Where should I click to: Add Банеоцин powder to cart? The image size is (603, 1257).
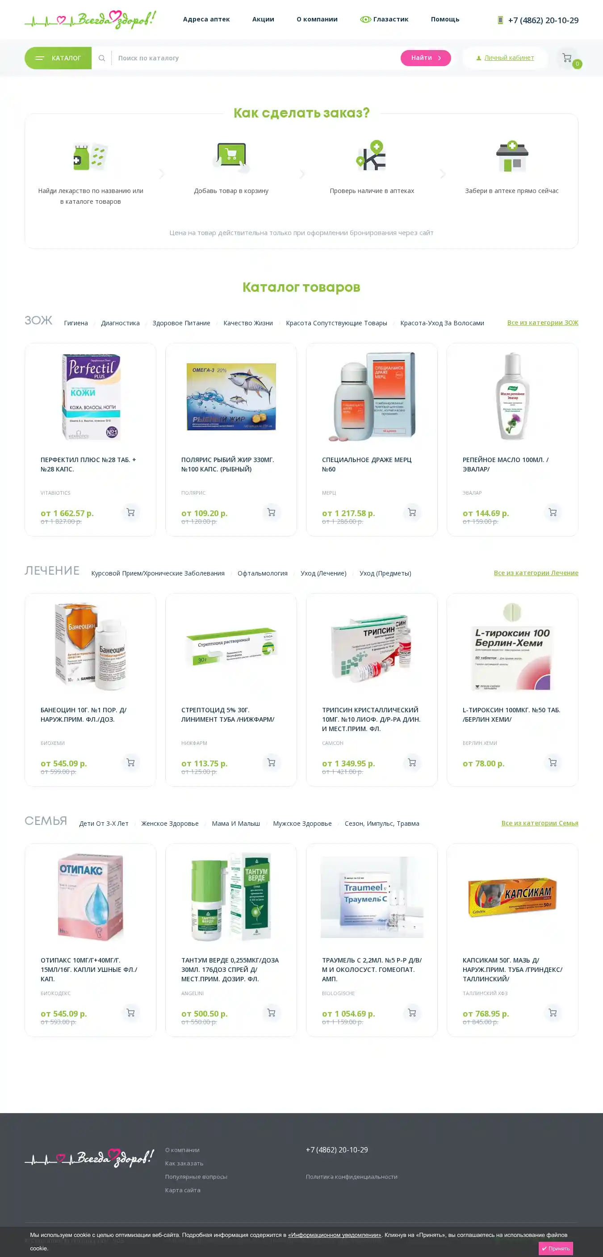coord(131,763)
